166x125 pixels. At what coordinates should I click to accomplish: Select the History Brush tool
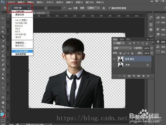pyautogui.click(x=3, y=60)
